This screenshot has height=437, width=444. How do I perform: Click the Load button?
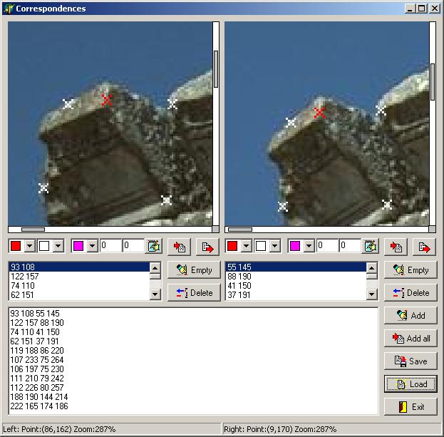411,384
